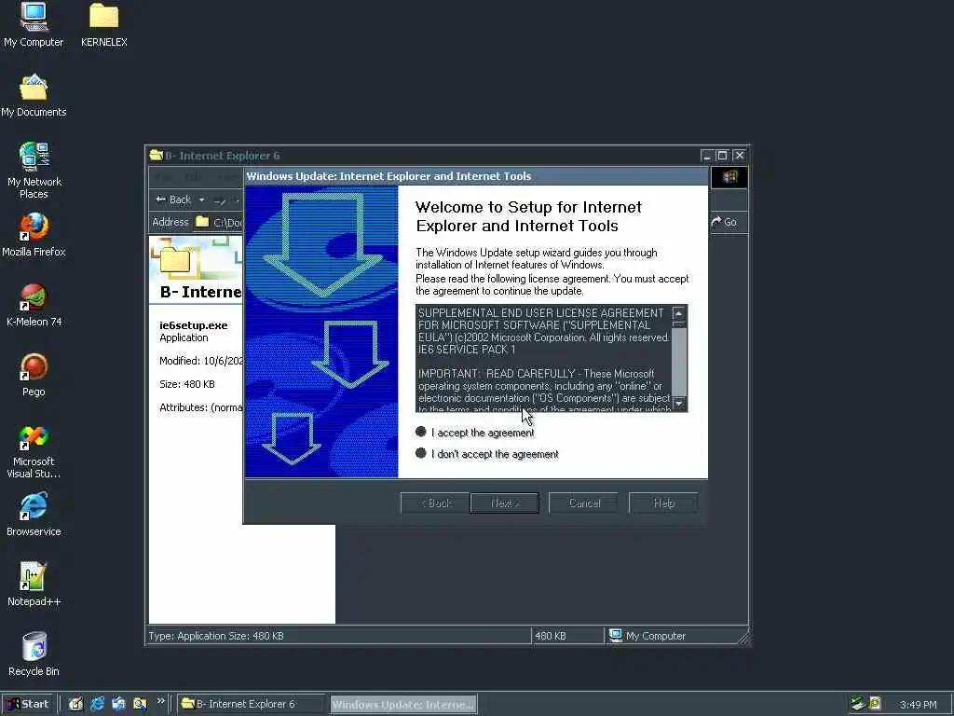
Task: Open the KERNELEX folder on desktop
Action: pos(104,24)
